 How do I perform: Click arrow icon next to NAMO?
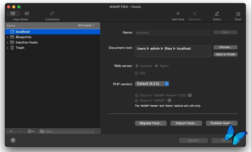[x=169, y=101]
